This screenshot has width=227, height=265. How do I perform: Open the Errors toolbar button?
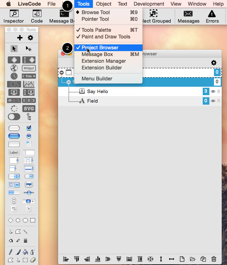pyautogui.click(x=212, y=16)
